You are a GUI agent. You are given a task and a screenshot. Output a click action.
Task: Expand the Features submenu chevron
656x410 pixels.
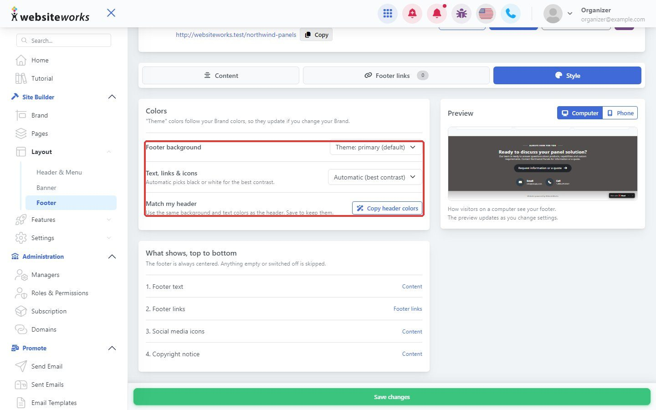pos(109,220)
